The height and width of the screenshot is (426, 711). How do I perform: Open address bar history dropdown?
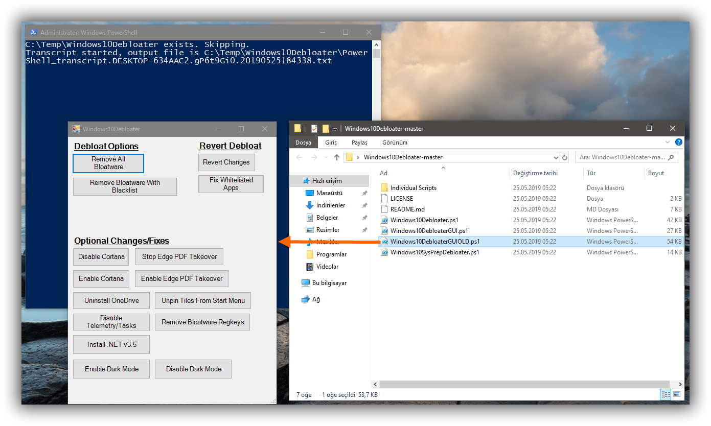(556, 157)
